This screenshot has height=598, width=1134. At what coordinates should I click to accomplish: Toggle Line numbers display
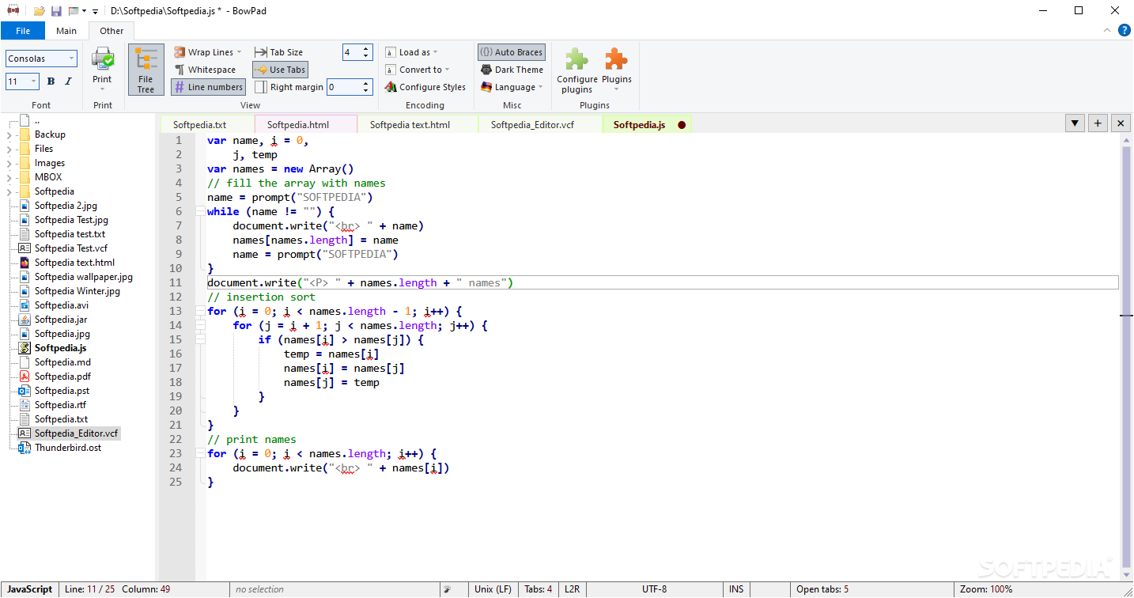208,87
